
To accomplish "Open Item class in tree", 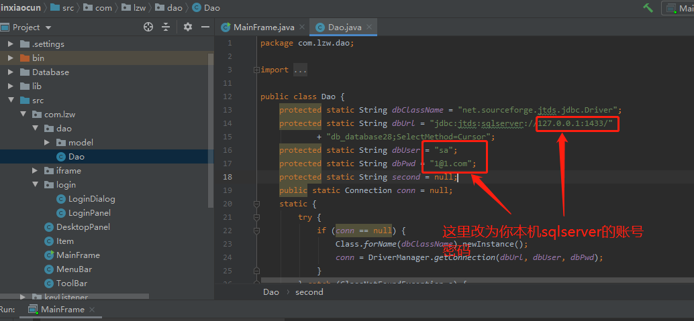I will click(x=64, y=241).
